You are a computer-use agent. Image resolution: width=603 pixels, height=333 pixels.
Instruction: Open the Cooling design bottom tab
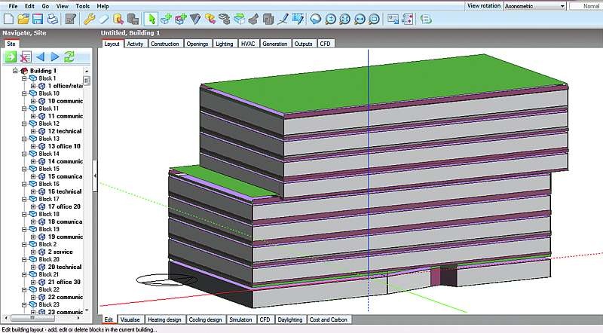(205, 319)
